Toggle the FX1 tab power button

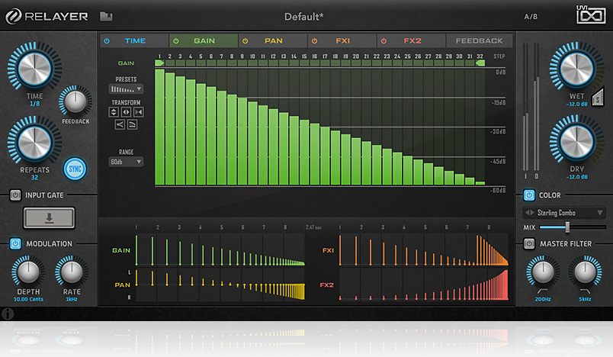[x=314, y=40]
